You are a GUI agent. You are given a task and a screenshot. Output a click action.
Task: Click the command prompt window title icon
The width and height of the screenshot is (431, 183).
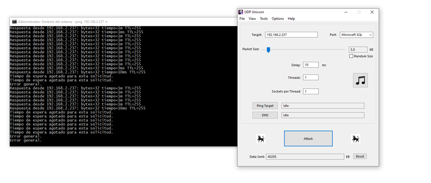pyautogui.click(x=14, y=22)
